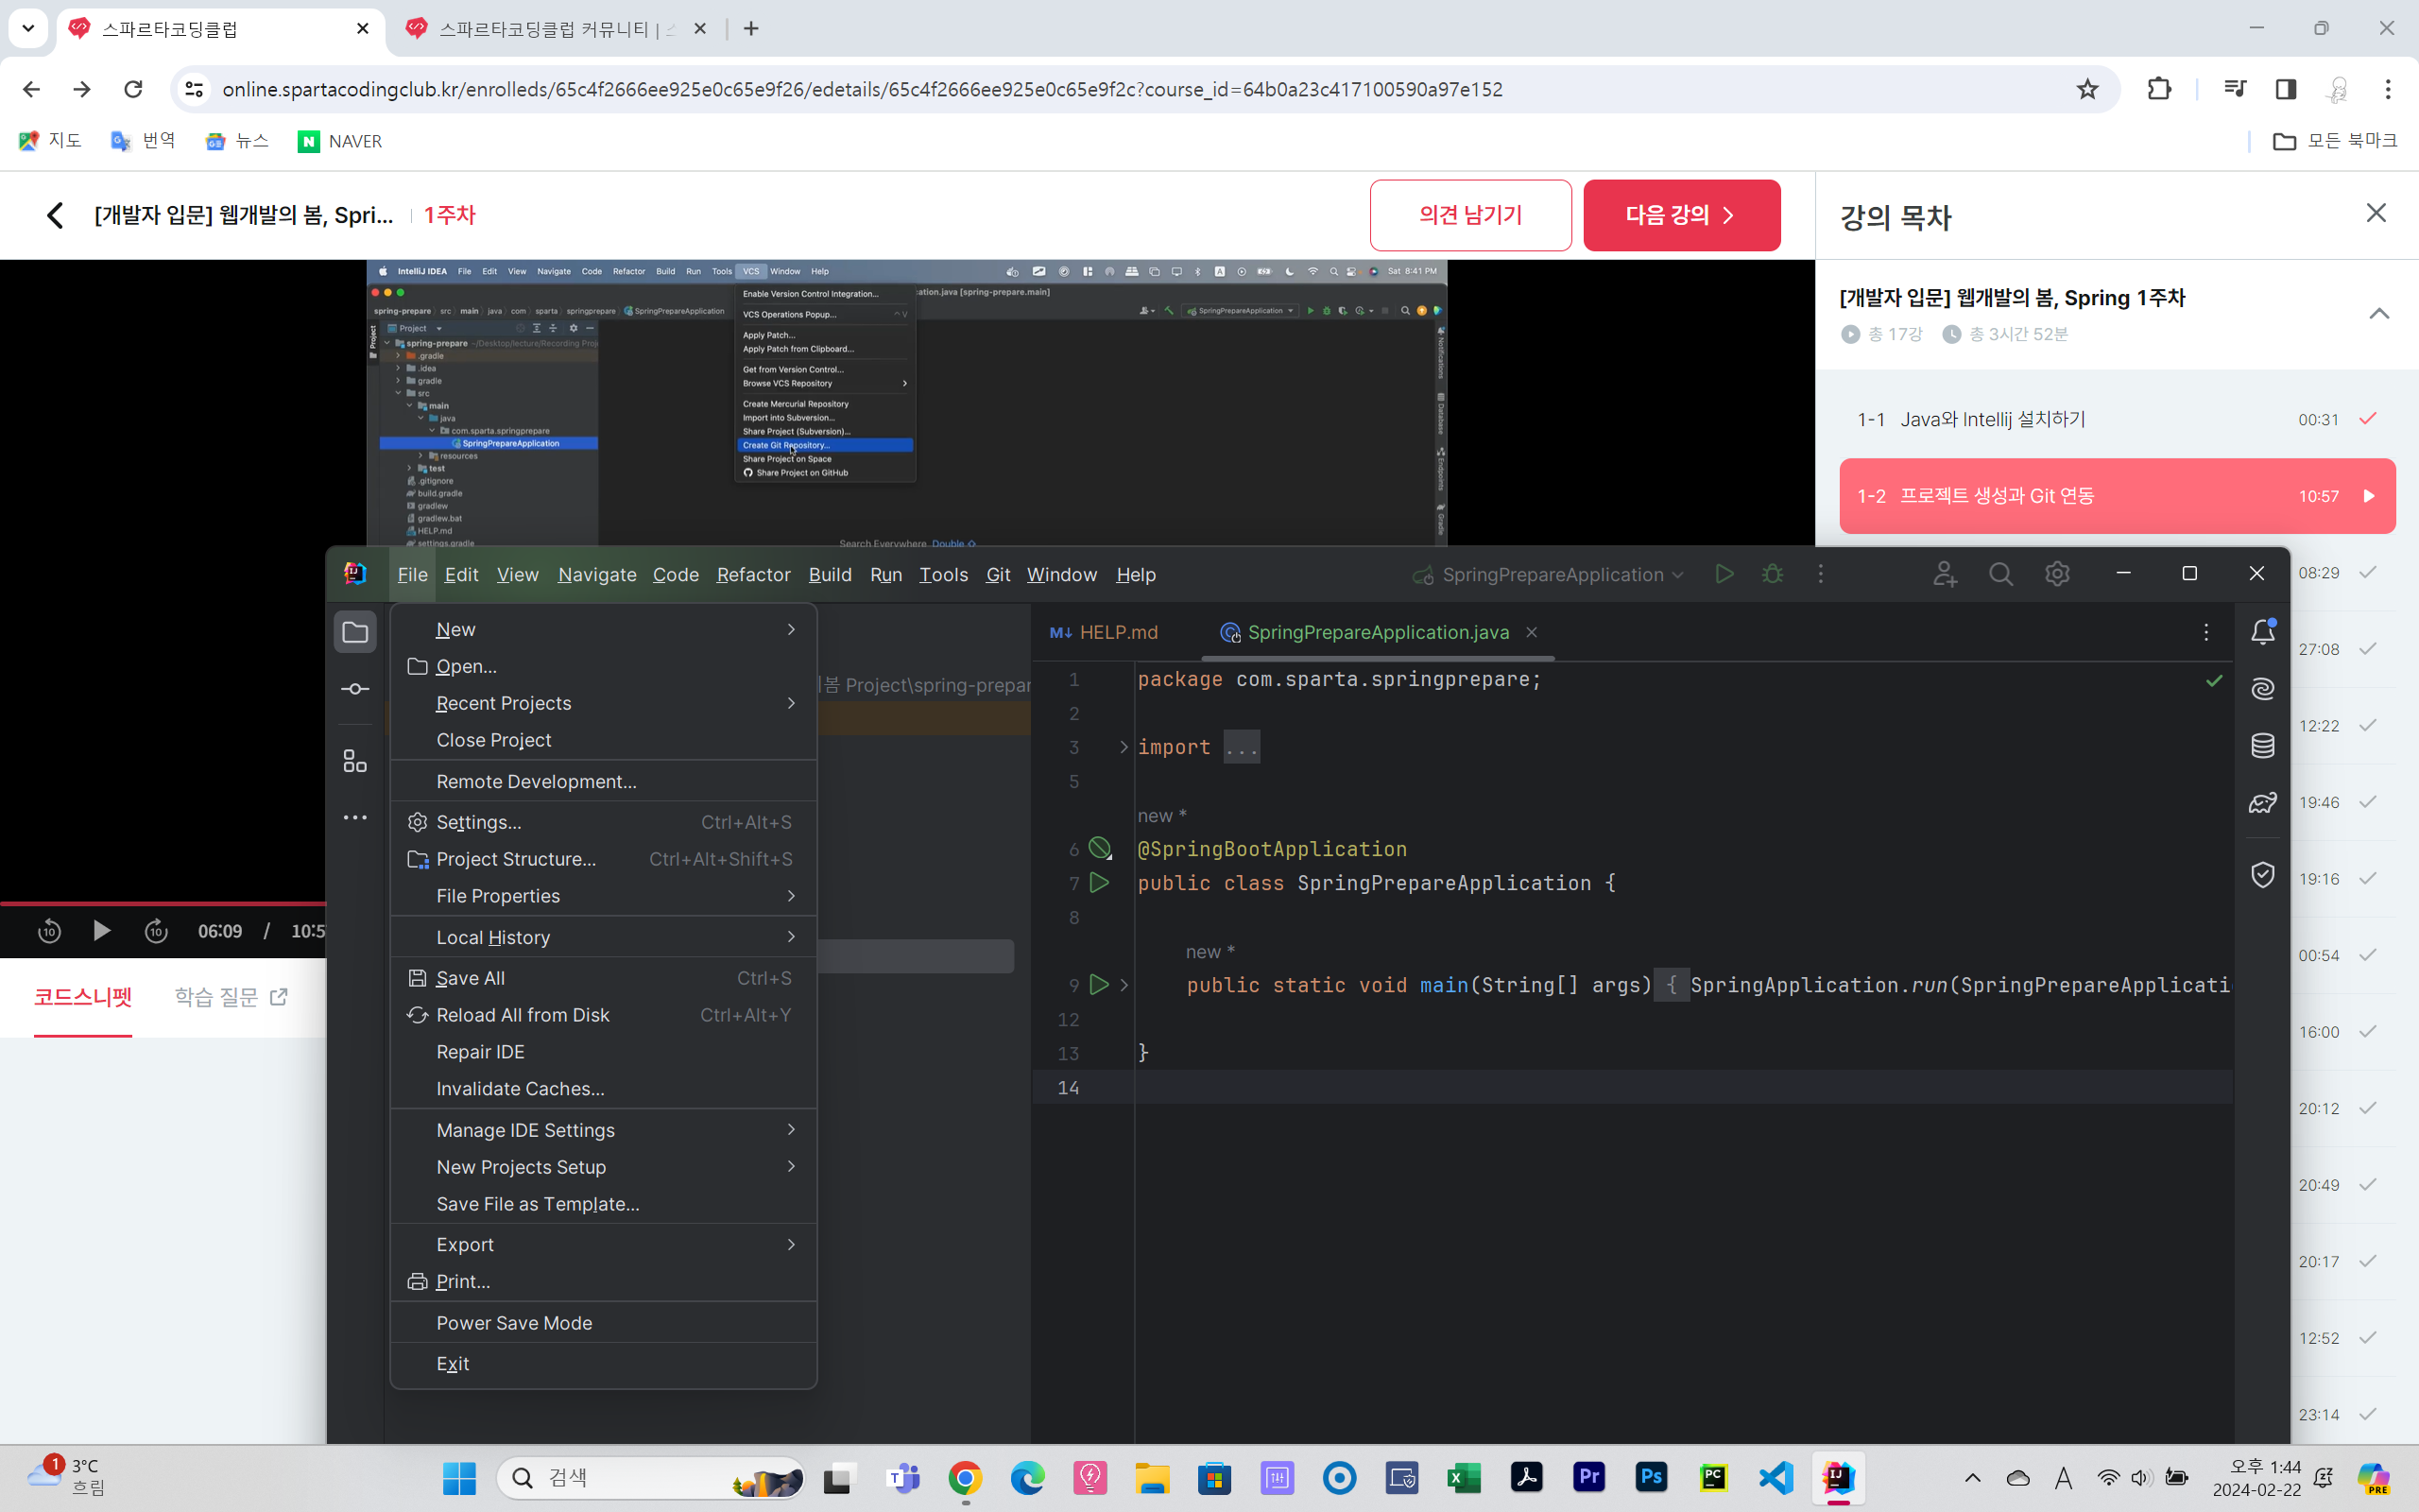This screenshot has width=2419, height=1512.
Task: Open Chrome extensions puzzle icon
Action: pyautogui.click(x=2159, y=89)
